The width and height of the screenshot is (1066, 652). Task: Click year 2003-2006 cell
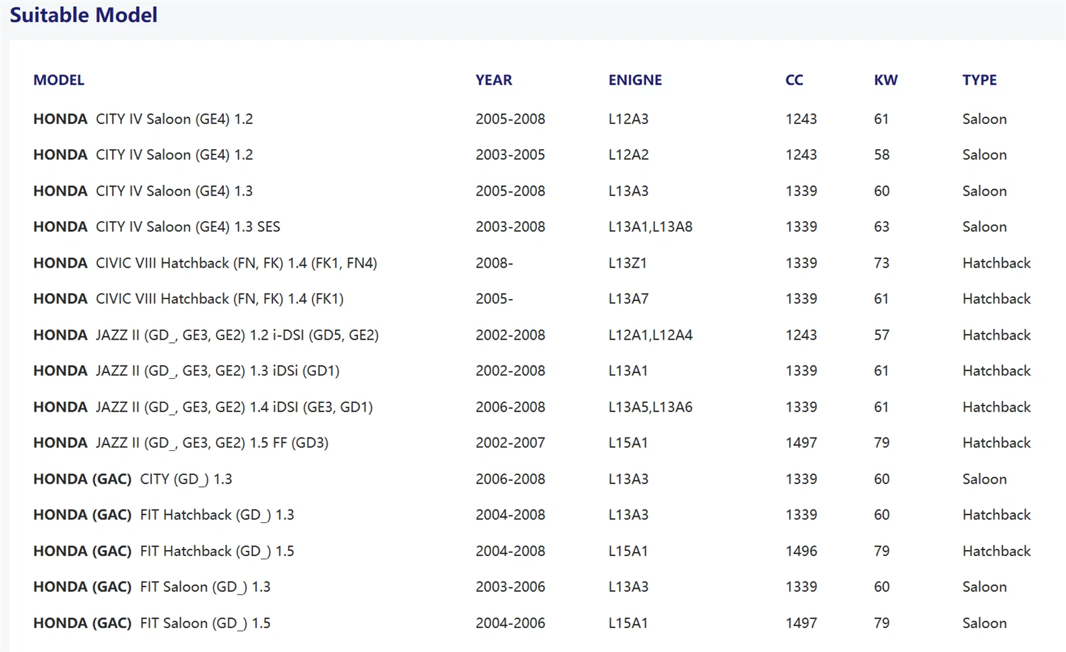tap(510, 587)
